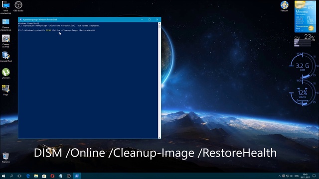Launch Opera browser from the taskbar
Image resolution: width=319 pixels, height=179 pixels.
[52, 176]
